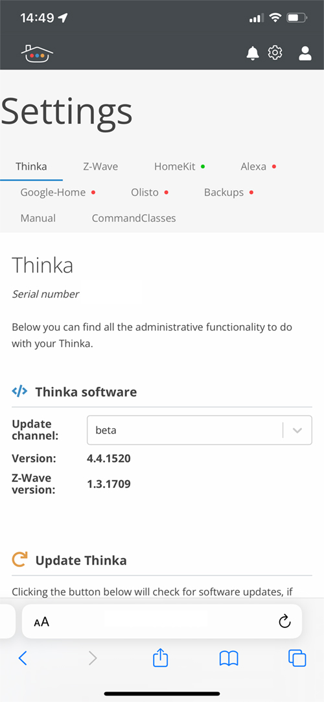Tap the Settings page heading
Viewport: 324px width, 702px height.
pyautogui.click(x=67, y=112)
